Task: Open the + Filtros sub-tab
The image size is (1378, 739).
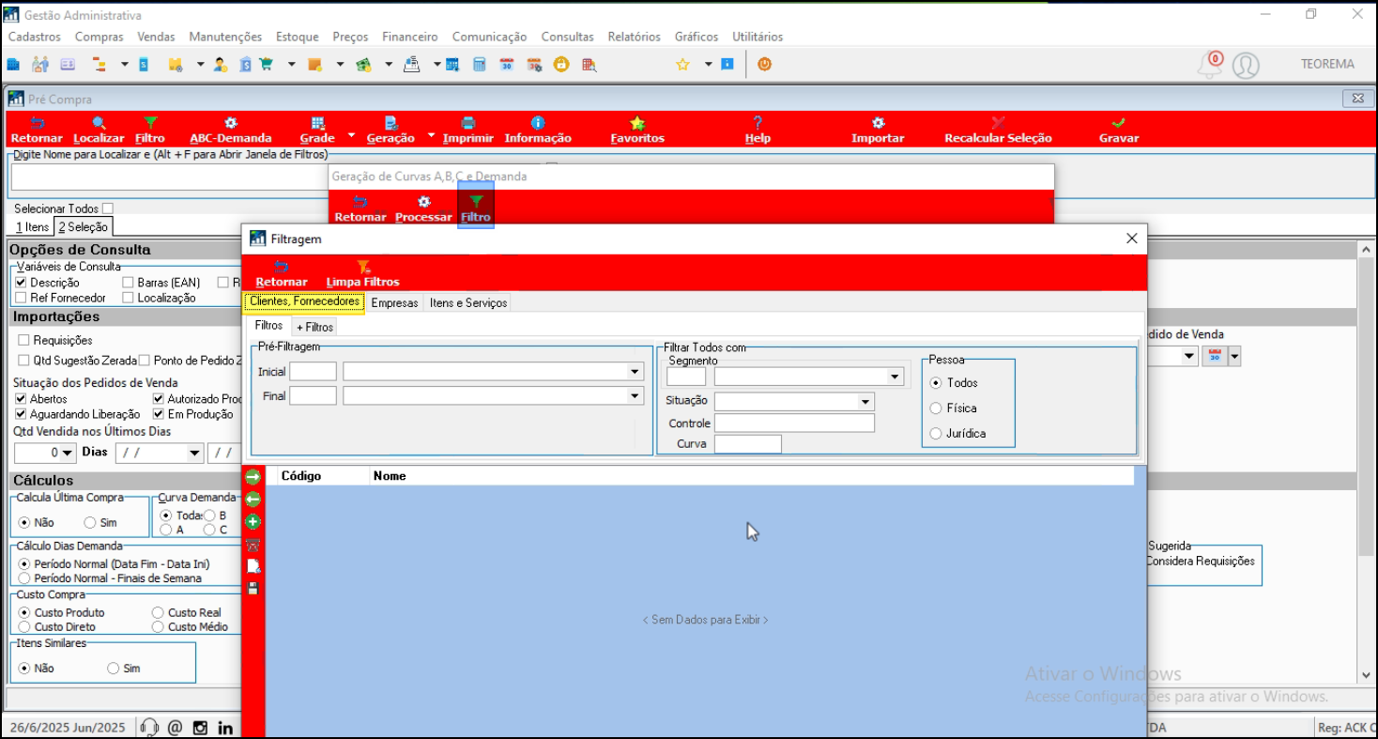Action: pyautogui.click(x=314, y=327)
